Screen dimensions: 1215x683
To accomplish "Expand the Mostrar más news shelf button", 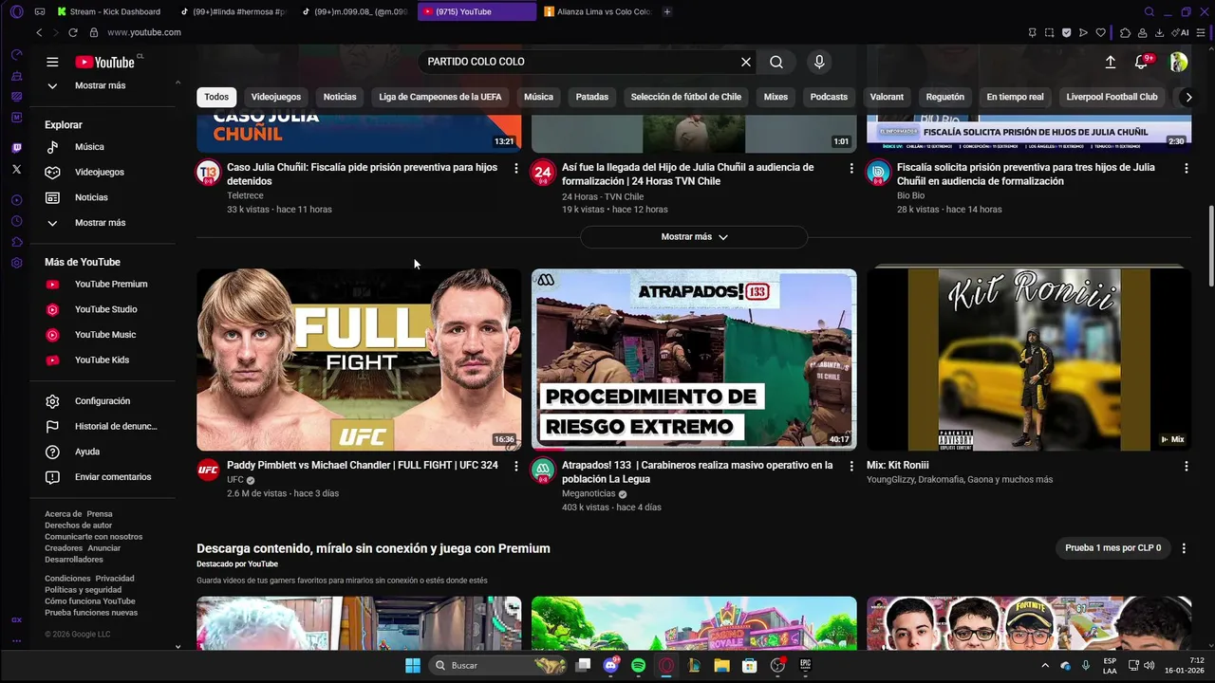I will 694,237.
